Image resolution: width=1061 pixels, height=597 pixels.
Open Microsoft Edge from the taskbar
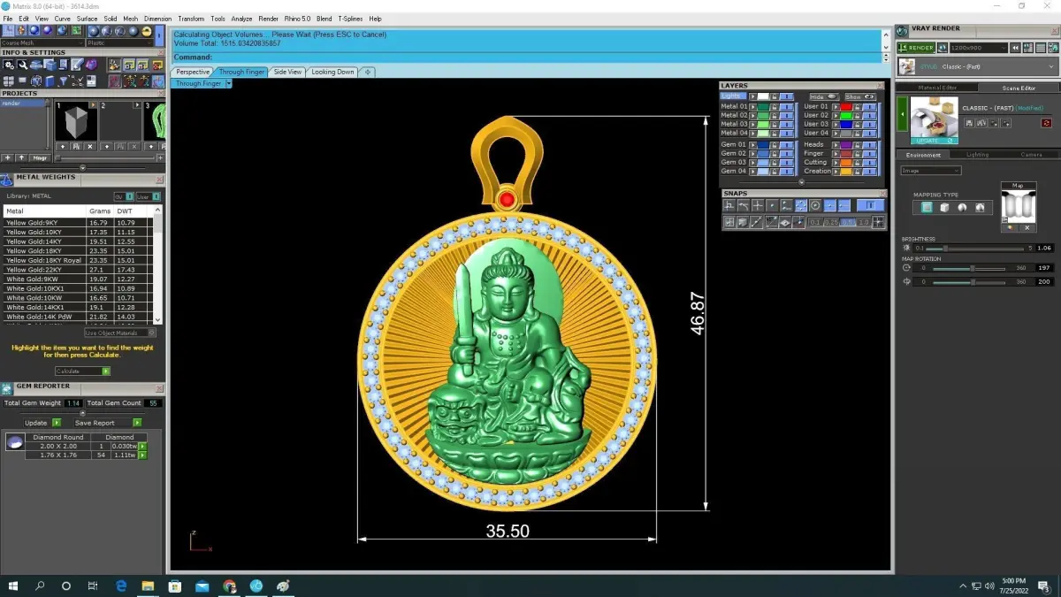[x=121, y=586]
